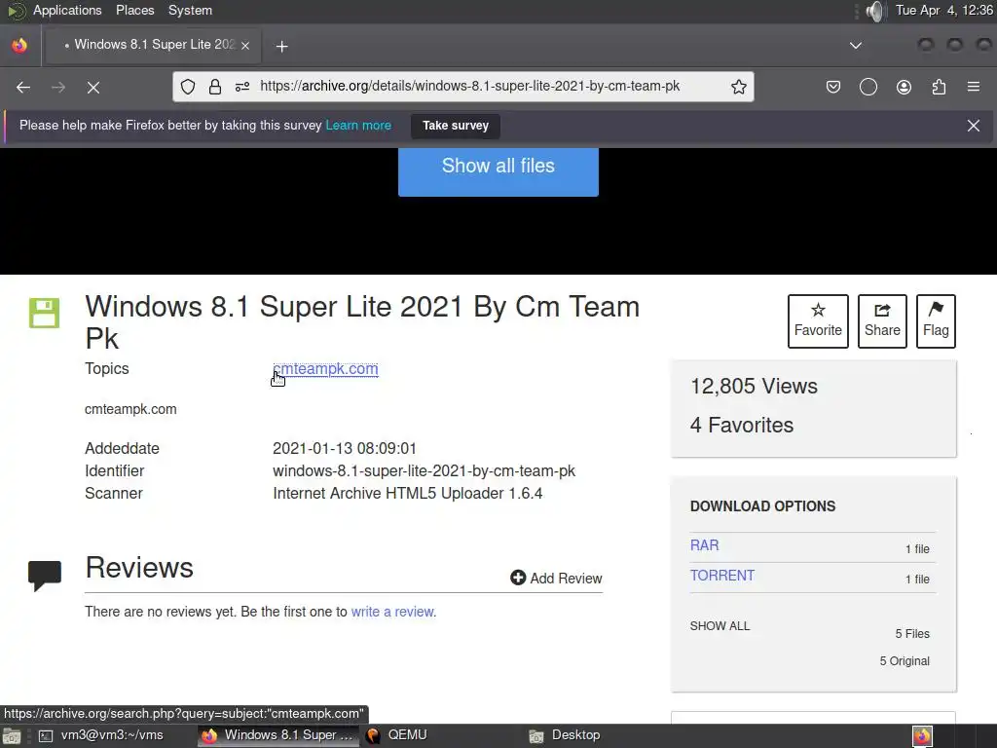
Task: Click the Show all files button
Action: pos(498,170)
